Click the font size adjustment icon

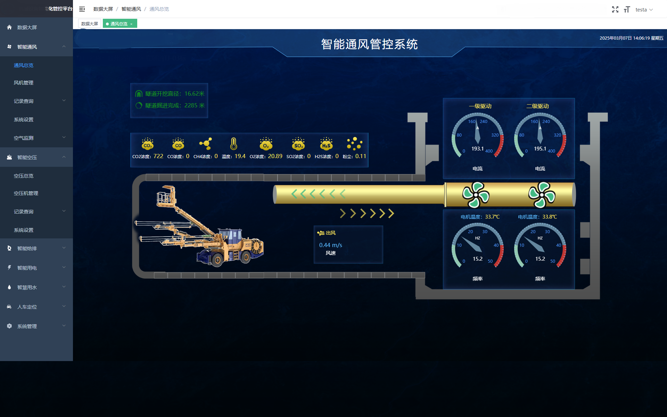coord(627,9)
